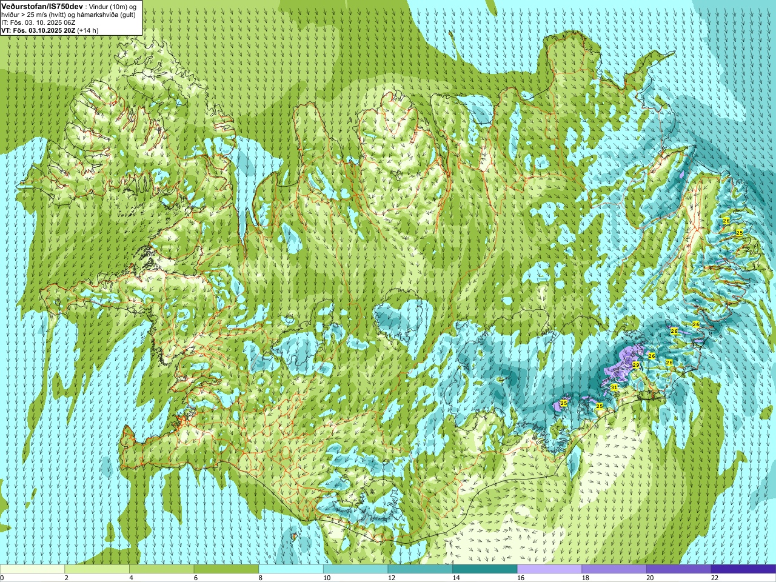Click the legend scale value 2
The image size is (776, 582).
pyautogui.click(x=66, y=578)
